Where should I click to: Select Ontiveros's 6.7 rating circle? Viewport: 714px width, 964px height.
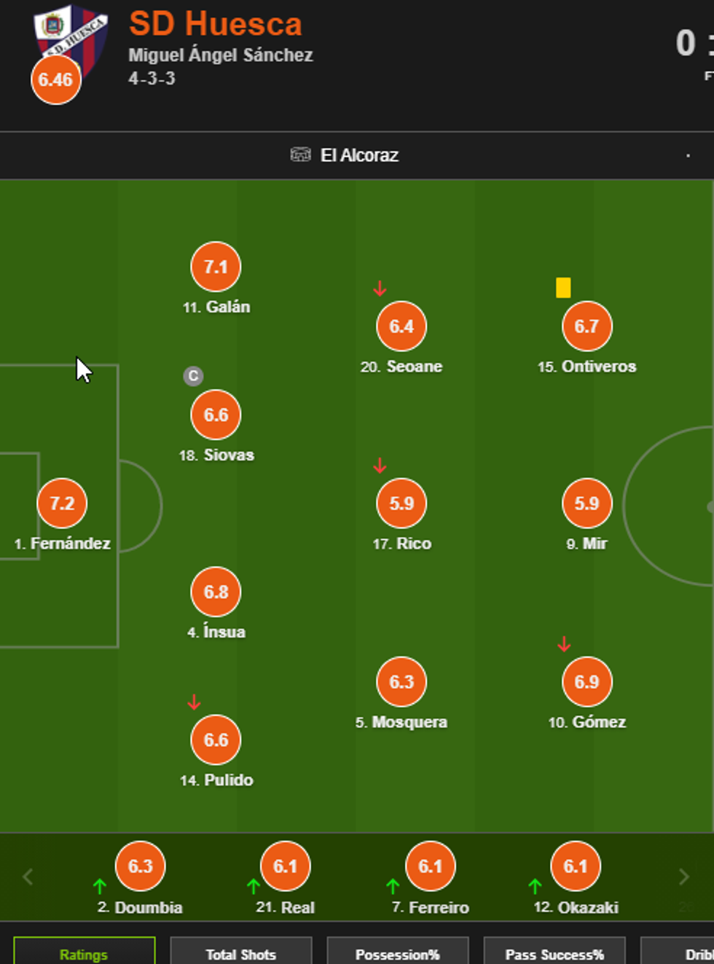point(586,326)
